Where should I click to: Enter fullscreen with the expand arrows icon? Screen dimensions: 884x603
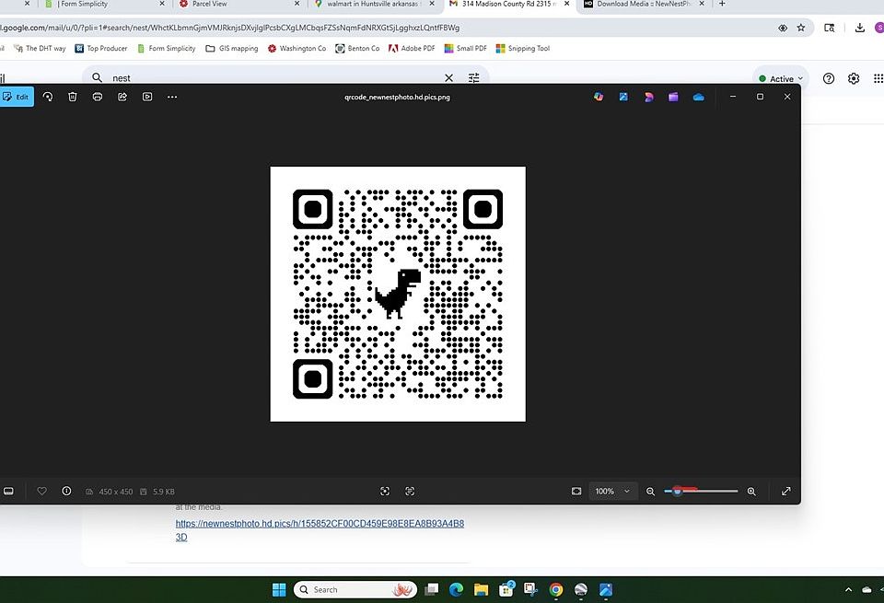(786, 492)
